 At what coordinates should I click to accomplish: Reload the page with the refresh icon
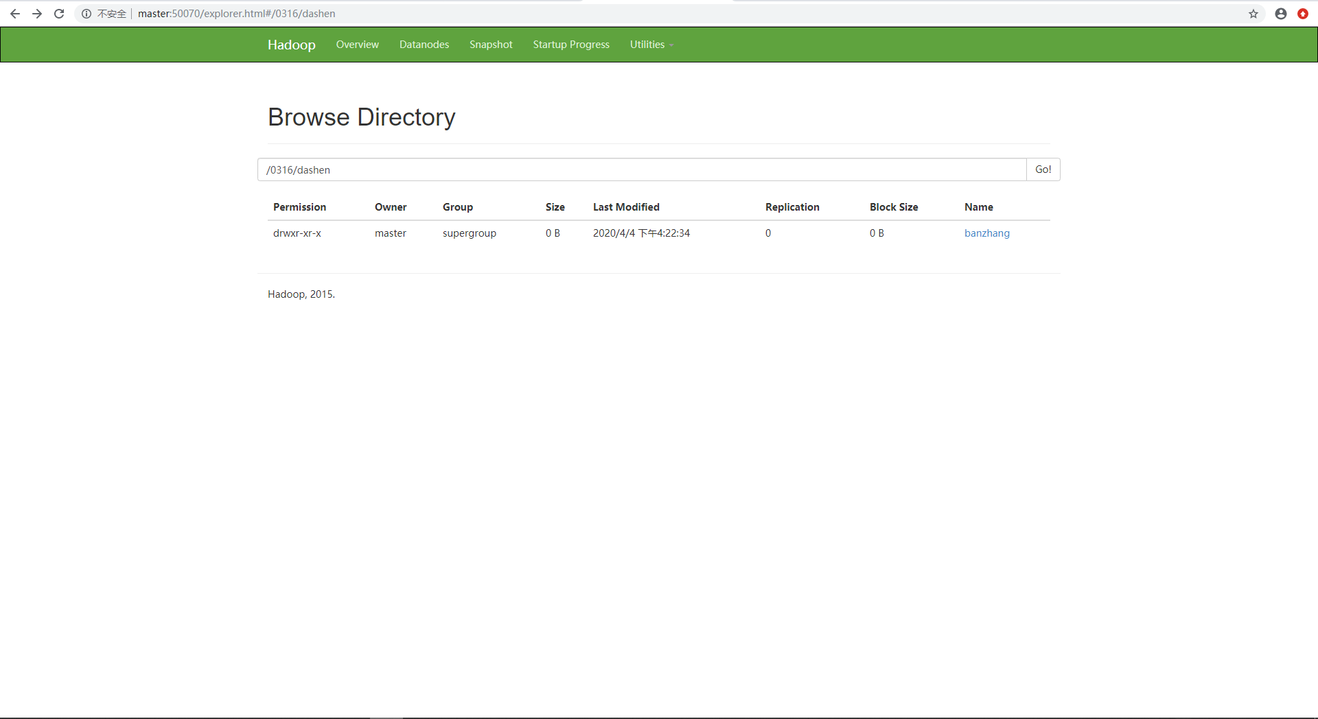click(59, 14)
